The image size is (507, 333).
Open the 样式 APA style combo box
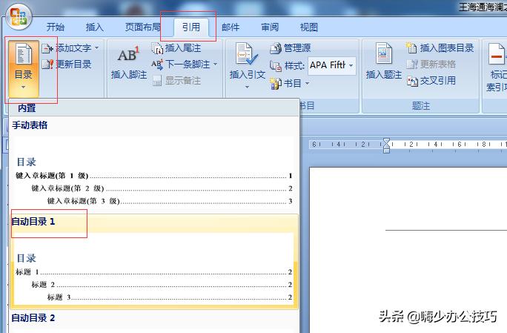tap(332, 66)
